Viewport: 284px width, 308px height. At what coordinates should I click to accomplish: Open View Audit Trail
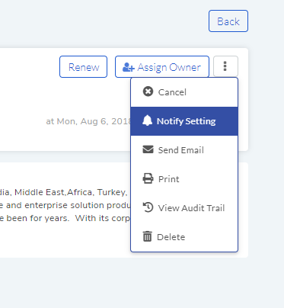[x=184, y=208]
